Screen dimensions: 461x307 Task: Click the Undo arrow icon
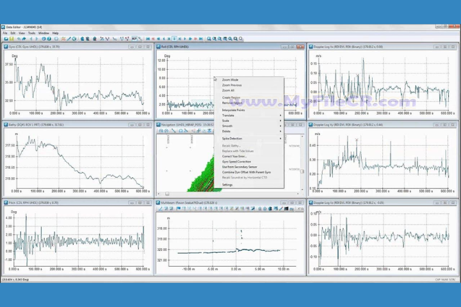19,39
